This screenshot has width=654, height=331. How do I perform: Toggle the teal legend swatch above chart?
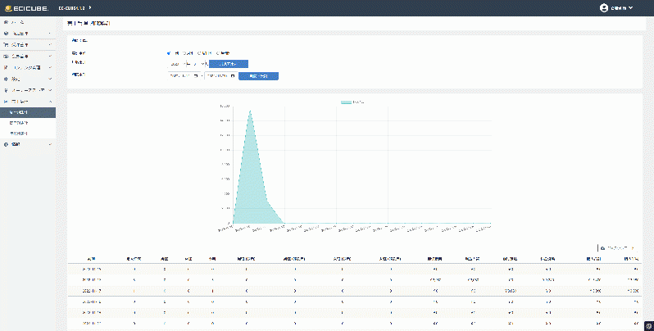[346, 102]
